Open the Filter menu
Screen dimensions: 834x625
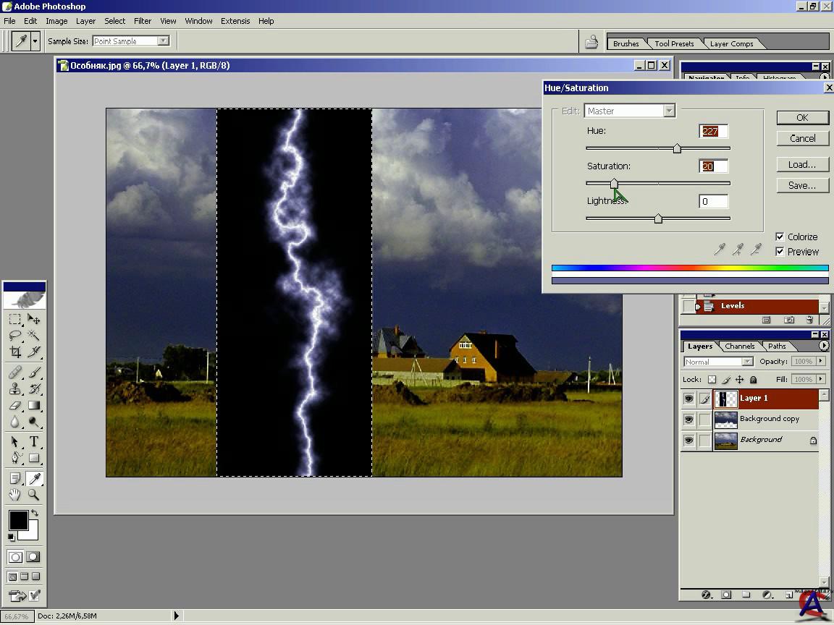point(143,21)
